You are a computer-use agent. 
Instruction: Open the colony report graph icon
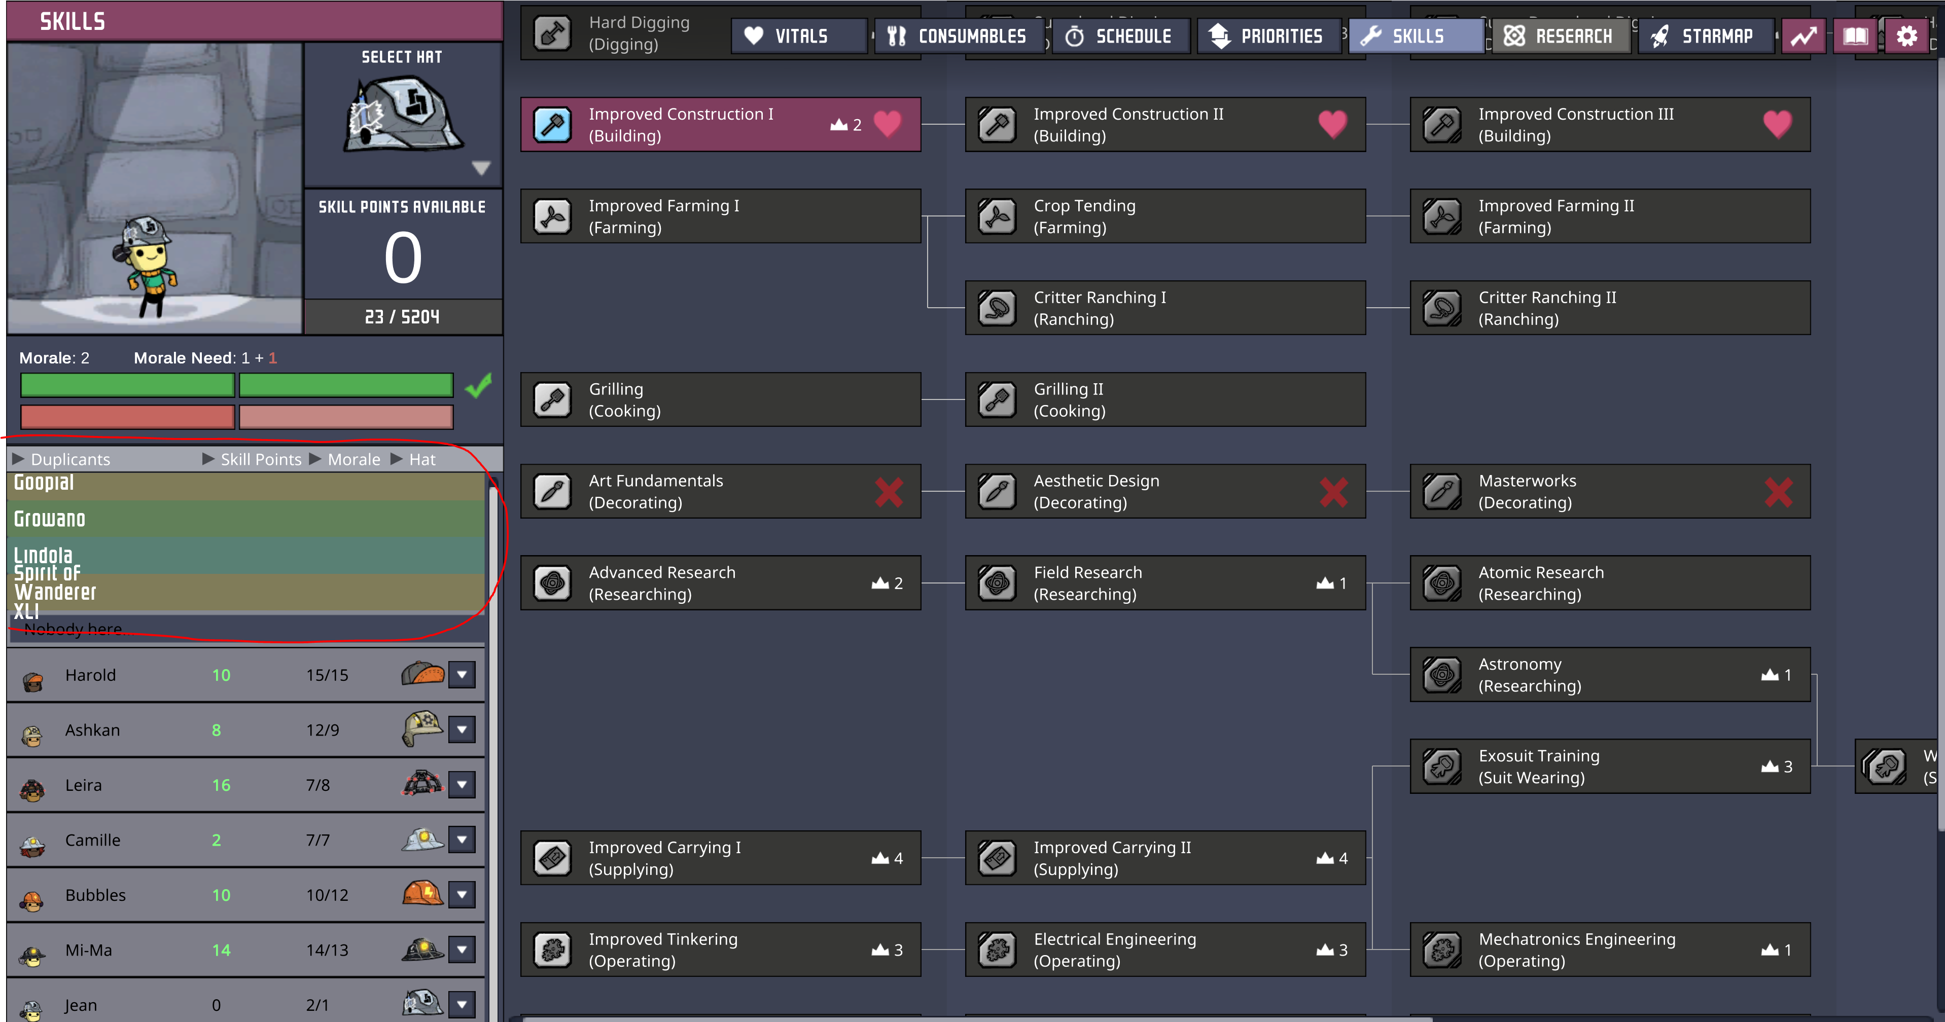point(1805,35)
